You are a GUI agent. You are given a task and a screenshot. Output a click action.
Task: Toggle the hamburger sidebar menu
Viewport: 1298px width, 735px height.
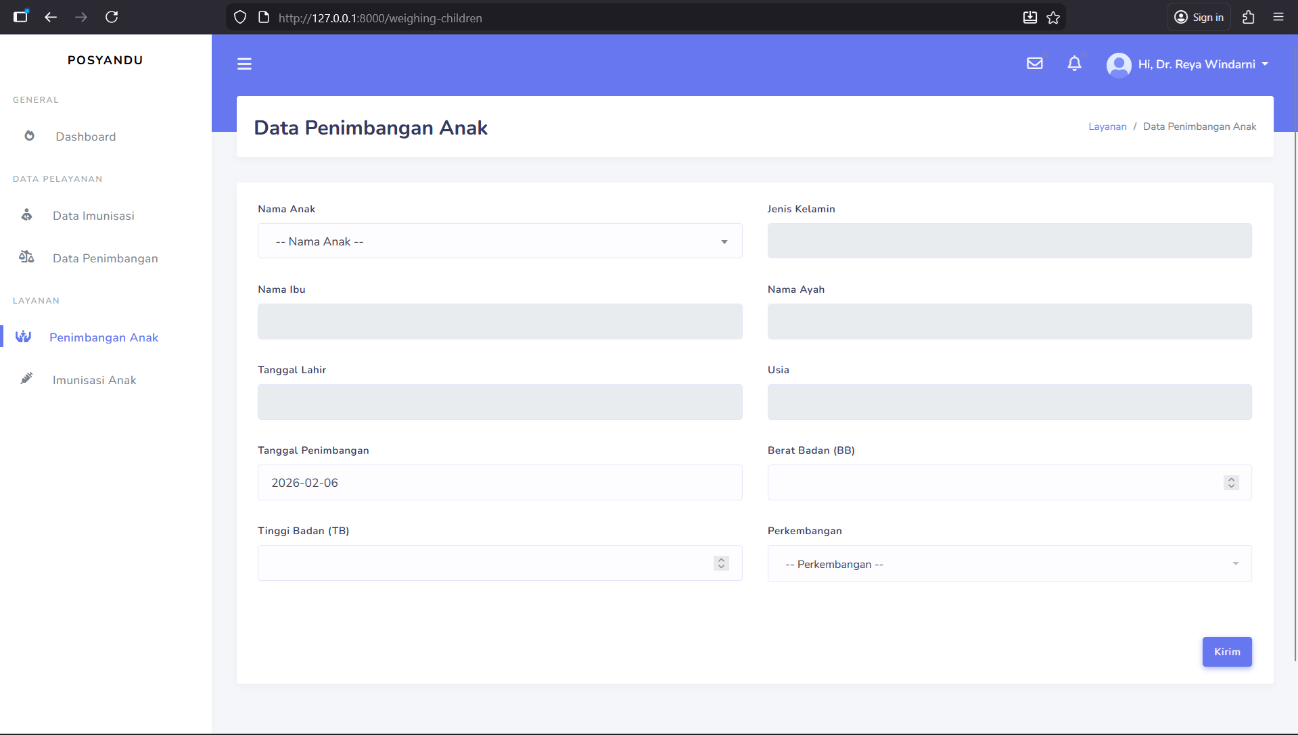click(x=244, y=64)
